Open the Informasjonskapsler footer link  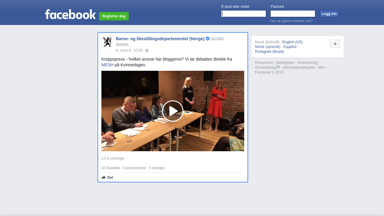click(299, 67)
